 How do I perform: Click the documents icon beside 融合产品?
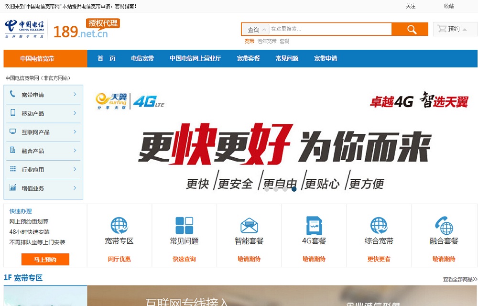tap(13, 150)
